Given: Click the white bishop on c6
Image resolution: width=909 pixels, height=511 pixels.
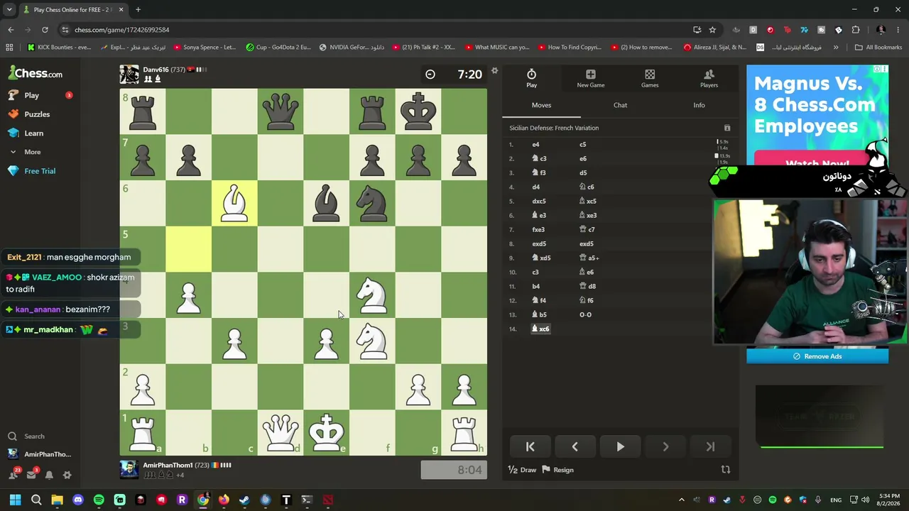Looking at the screenshot, I should (x=234, y=203).
